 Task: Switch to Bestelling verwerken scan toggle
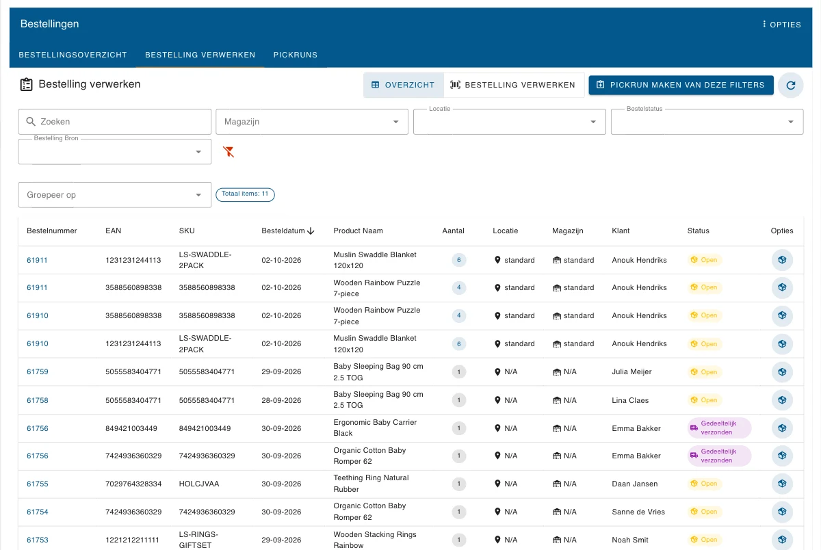(513, 86)
